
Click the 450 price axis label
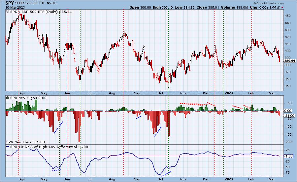(288, 16)
